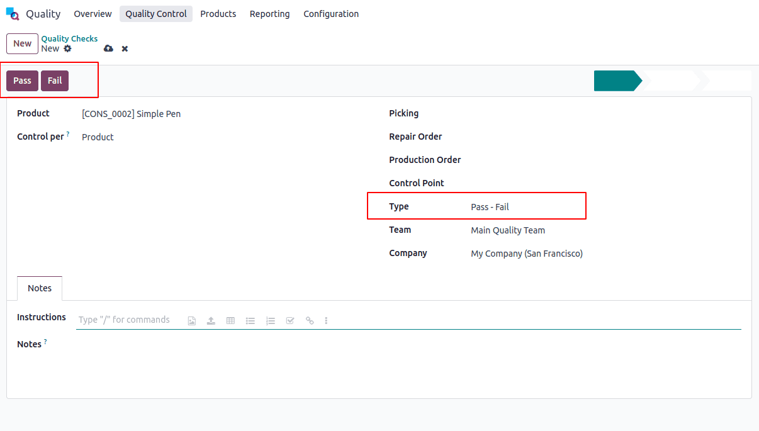759x431 pixels.
Task: Click the insert link icon
Action: click(x=310, y=320)
